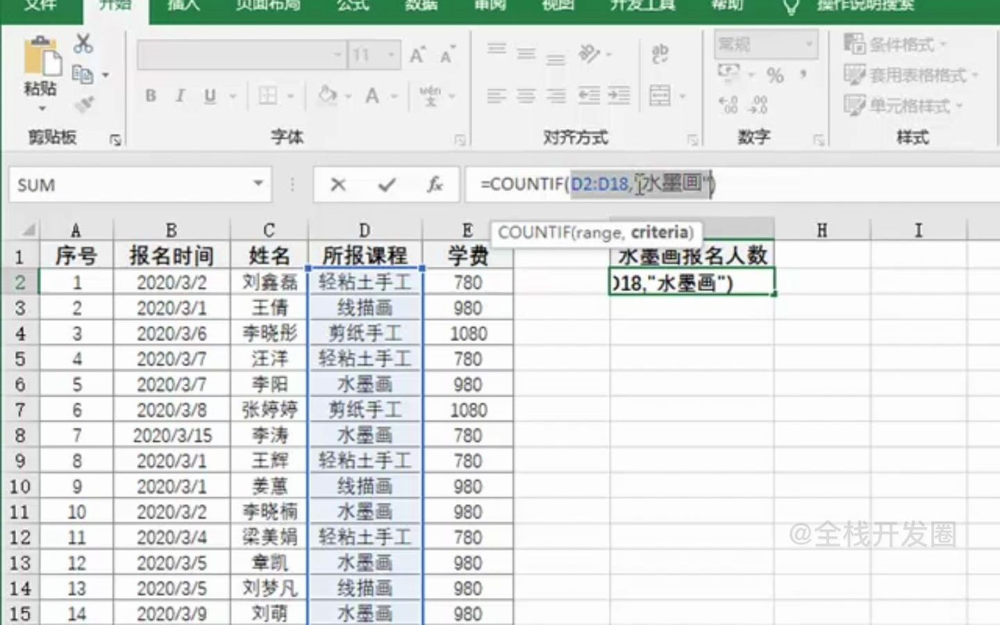Click cell 2020/3/15 in date column
Image resolution: width=1000 pixels, height=625 pixels.
[172, 435]
